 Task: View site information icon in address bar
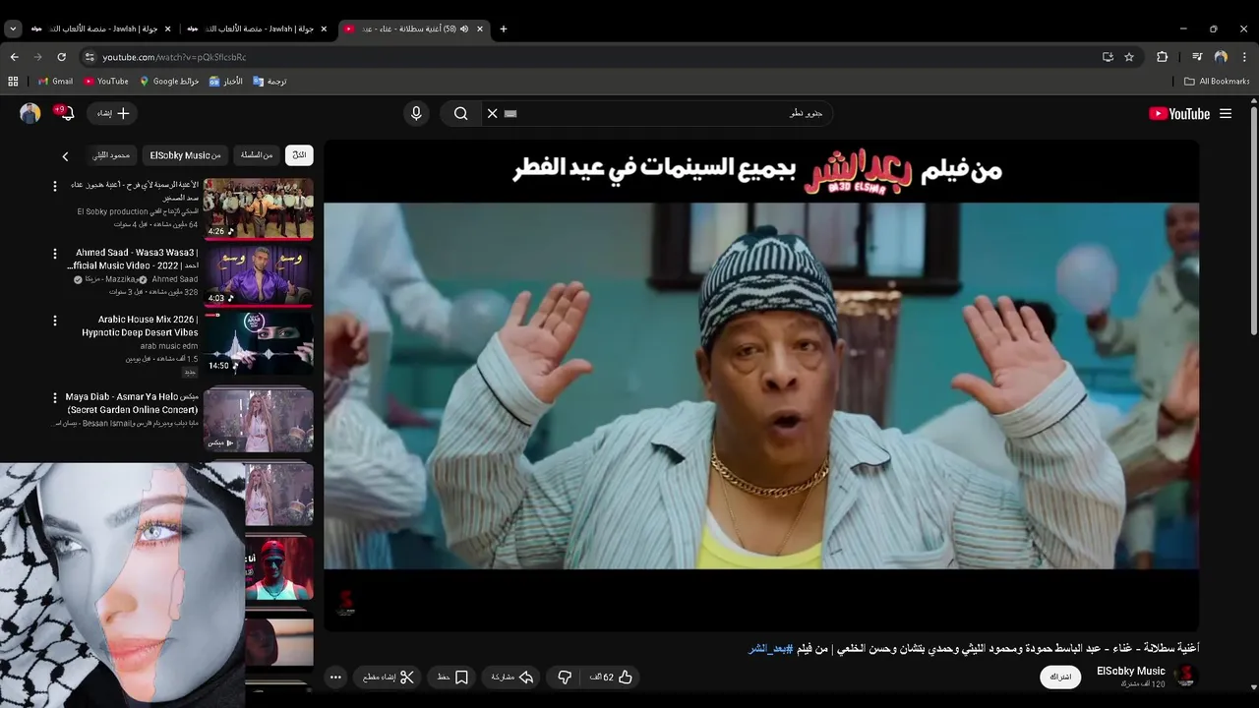[x=90, y=57]
